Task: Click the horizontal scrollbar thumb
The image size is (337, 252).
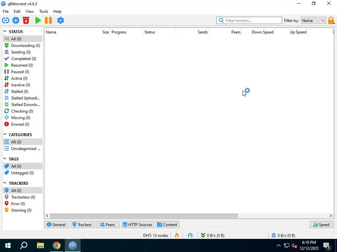Action: [144, 216]
